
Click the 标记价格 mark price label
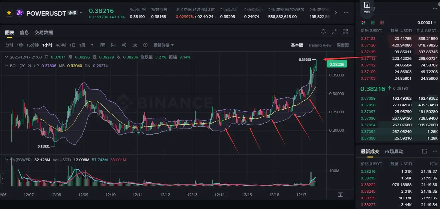138,10
